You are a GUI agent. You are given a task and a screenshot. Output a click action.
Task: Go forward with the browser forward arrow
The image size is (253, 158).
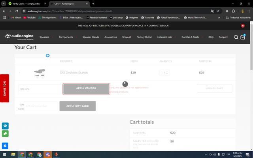(x=10, y=11)
